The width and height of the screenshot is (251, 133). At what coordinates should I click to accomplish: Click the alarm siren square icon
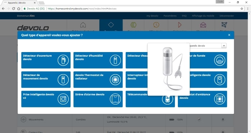pyautogui.click(x=115, y=99)
